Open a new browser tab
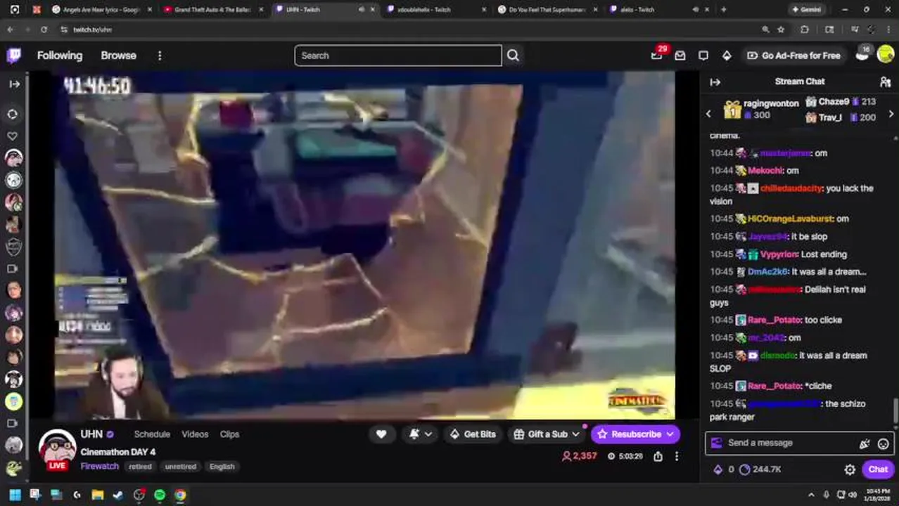 (723, 10)
